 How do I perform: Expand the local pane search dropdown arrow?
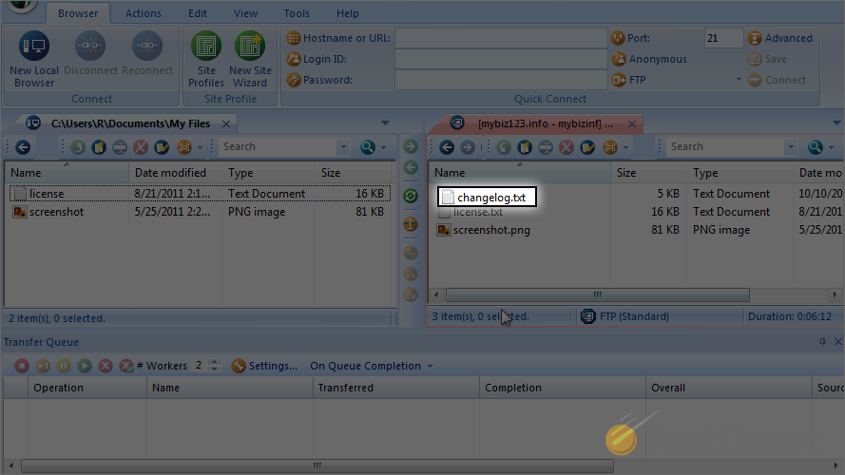[x=343, y=147]
